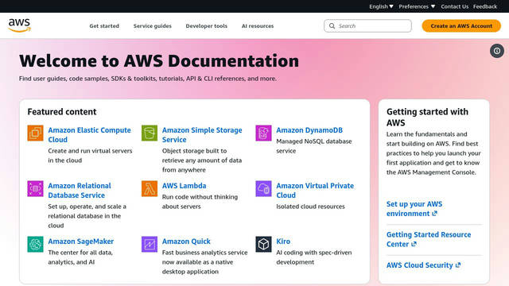Click 'Find user guides, code samples' subtitle text

[x=148, y=79]
